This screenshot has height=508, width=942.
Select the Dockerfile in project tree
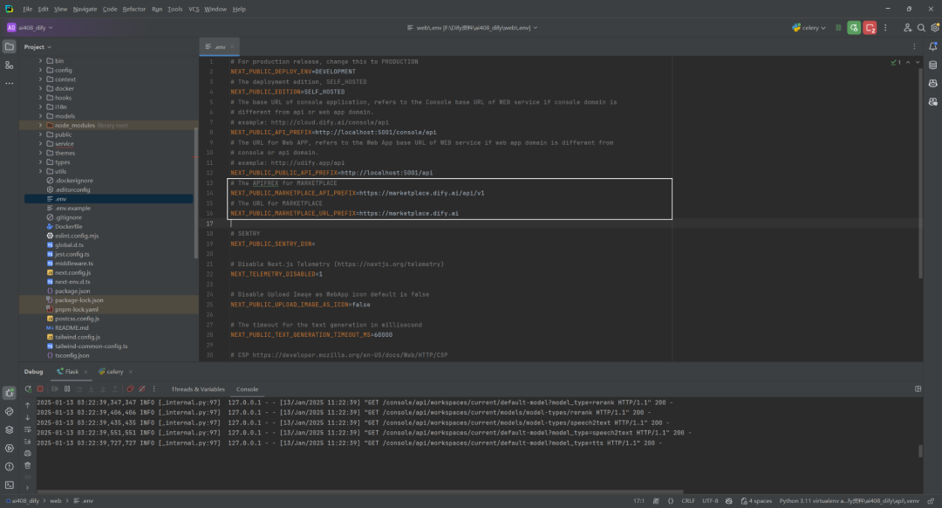point(69,227)
